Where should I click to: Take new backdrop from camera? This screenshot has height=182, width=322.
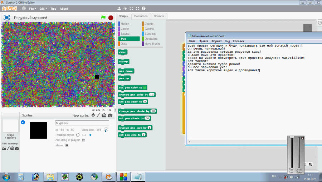point(17,148)
